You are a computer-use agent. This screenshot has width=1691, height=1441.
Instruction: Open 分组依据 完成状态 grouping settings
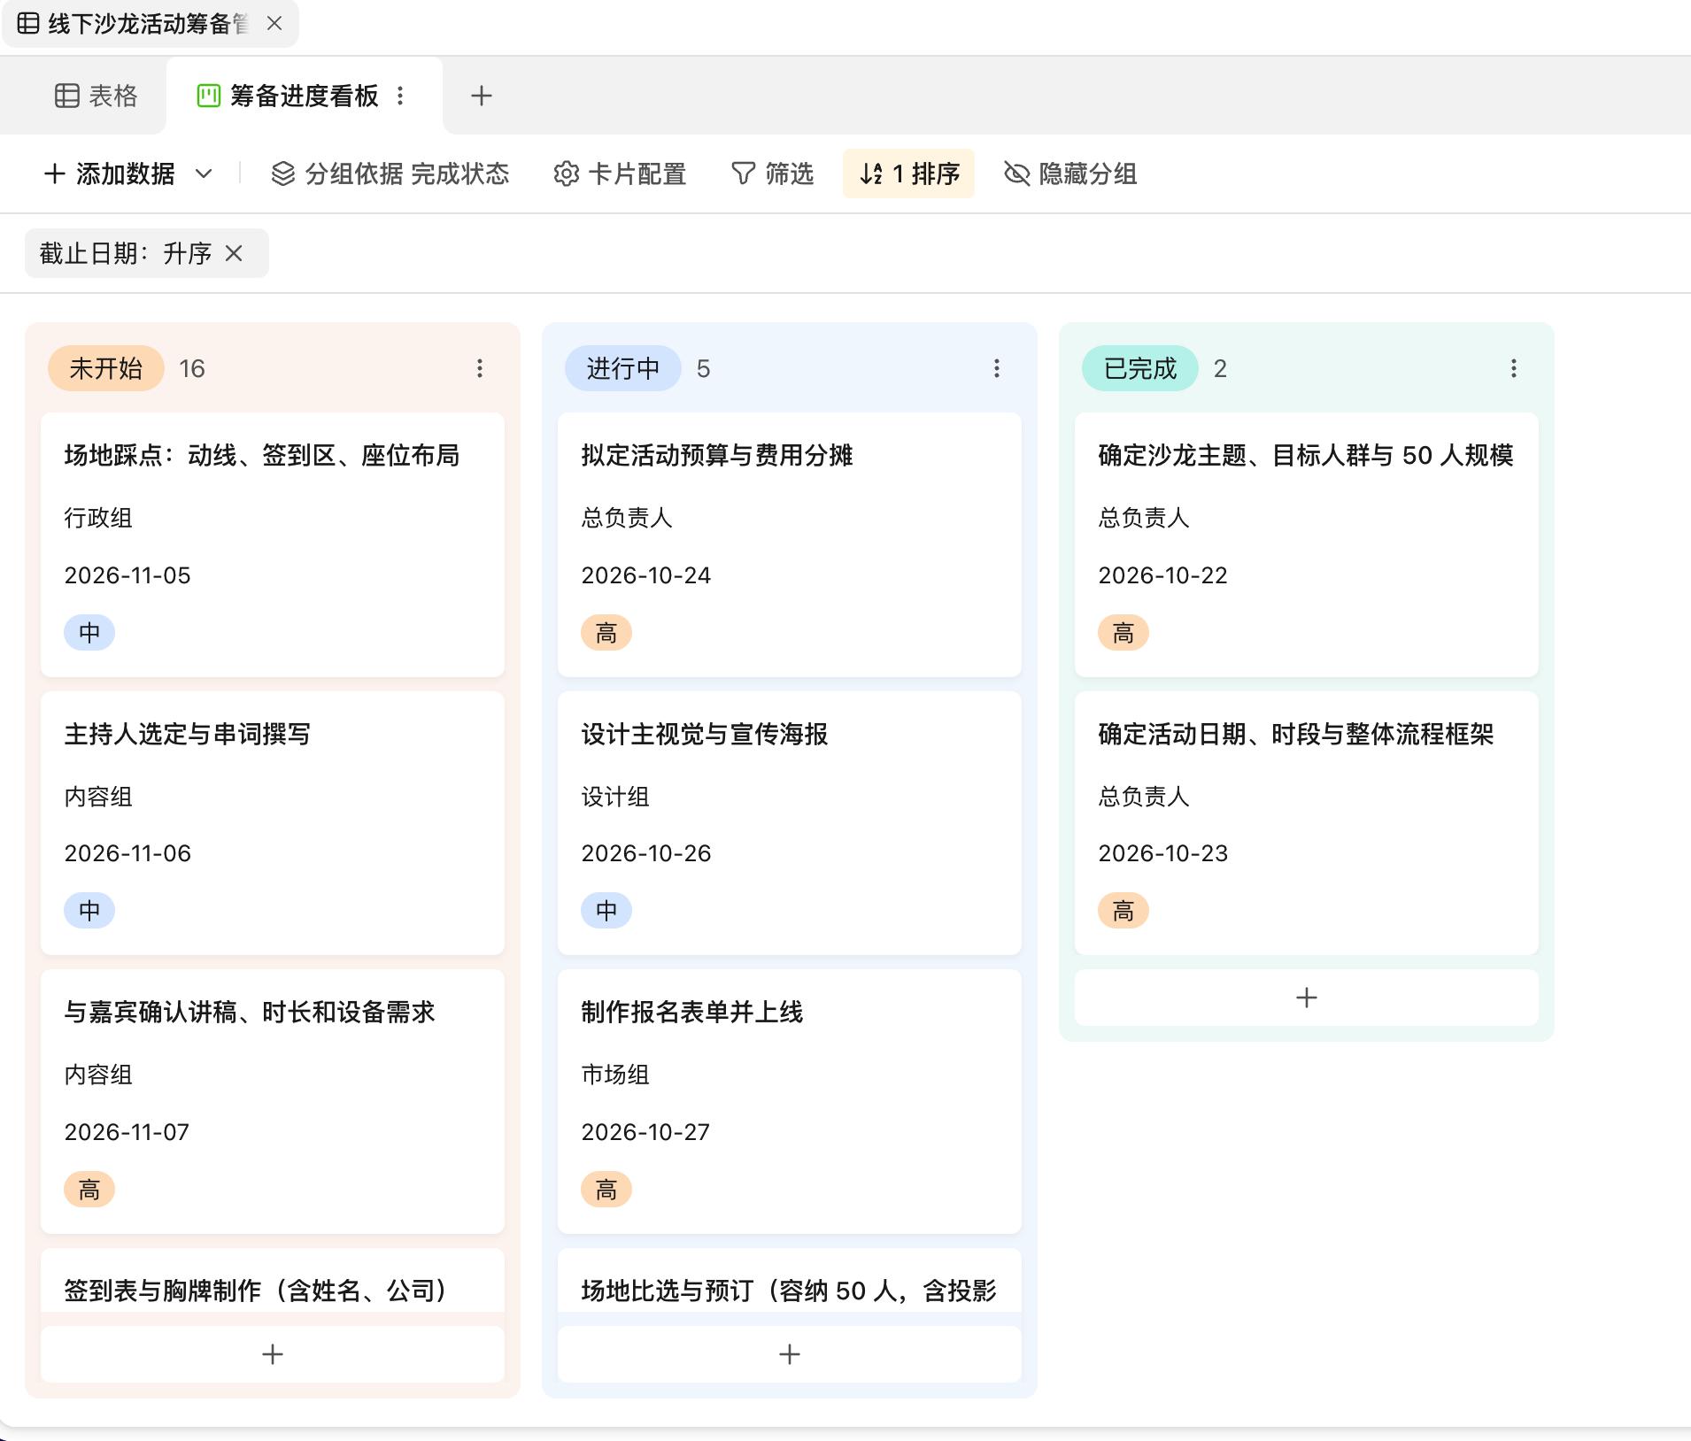coord(390,173)
